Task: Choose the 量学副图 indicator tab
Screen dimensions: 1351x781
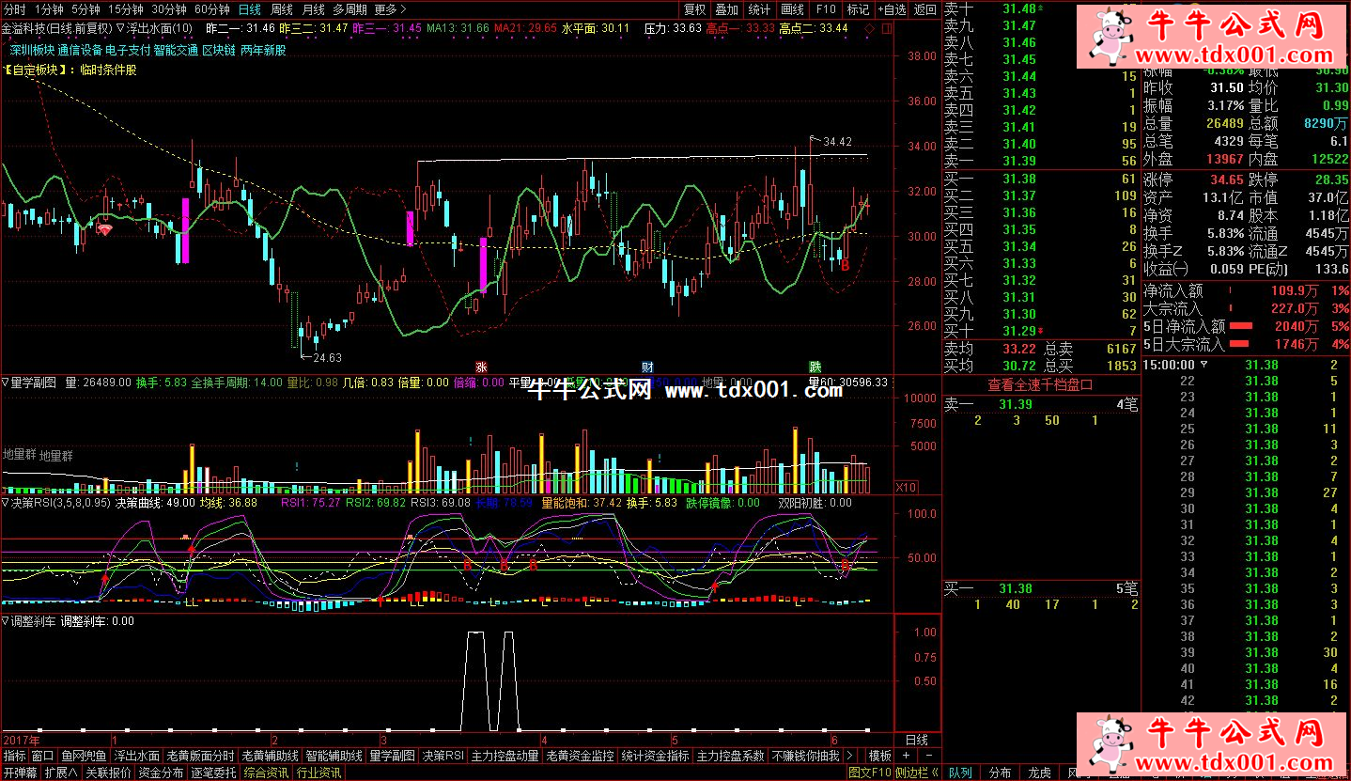Action: coord(393,756)
